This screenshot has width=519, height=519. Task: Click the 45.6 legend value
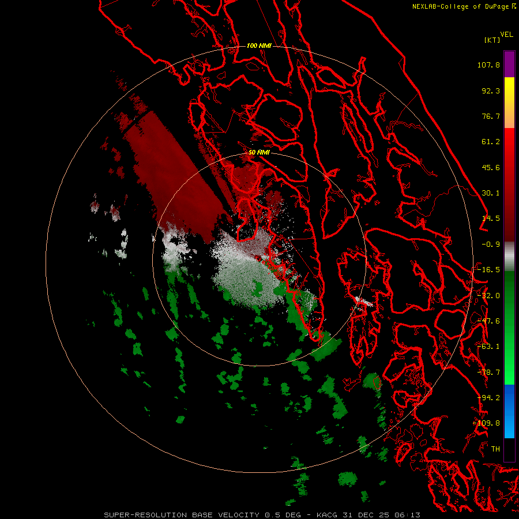(x=491, y=167)
